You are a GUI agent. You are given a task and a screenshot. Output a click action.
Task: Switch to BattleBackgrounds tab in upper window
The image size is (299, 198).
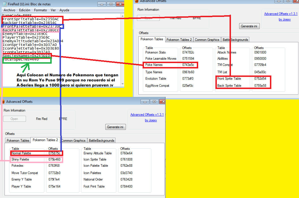click(x=235, y=39)
